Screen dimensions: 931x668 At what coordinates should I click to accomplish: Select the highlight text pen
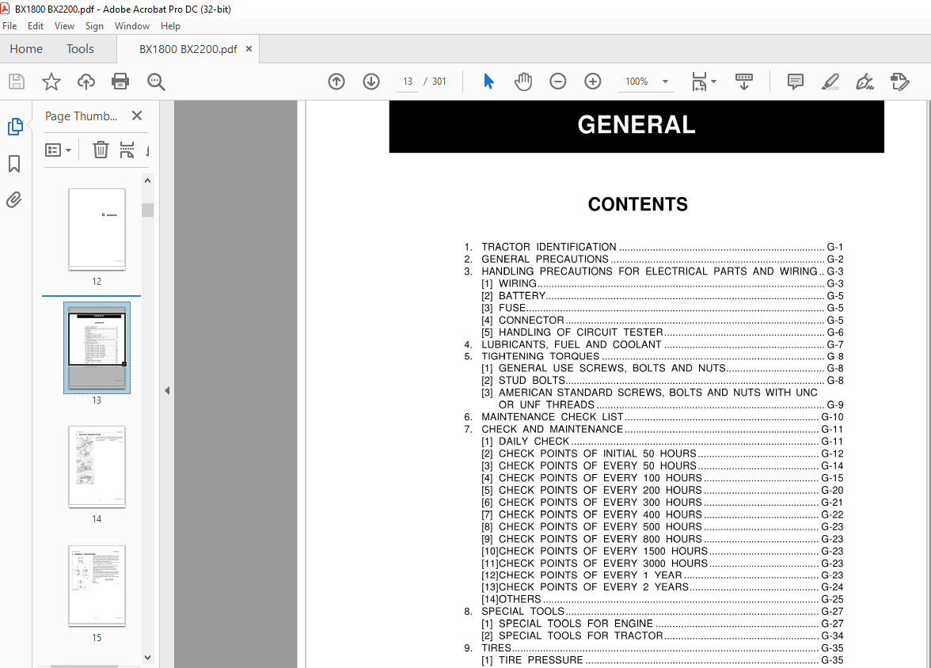pyautogui.click(x=830, y=82)
